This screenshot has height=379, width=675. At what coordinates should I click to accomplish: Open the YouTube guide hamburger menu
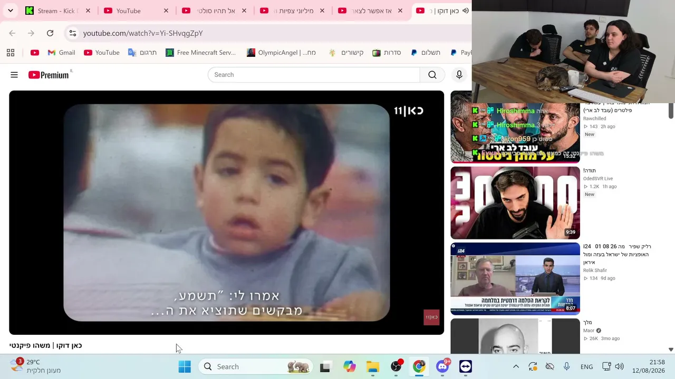pyautogui.click(x=14, y=75)
